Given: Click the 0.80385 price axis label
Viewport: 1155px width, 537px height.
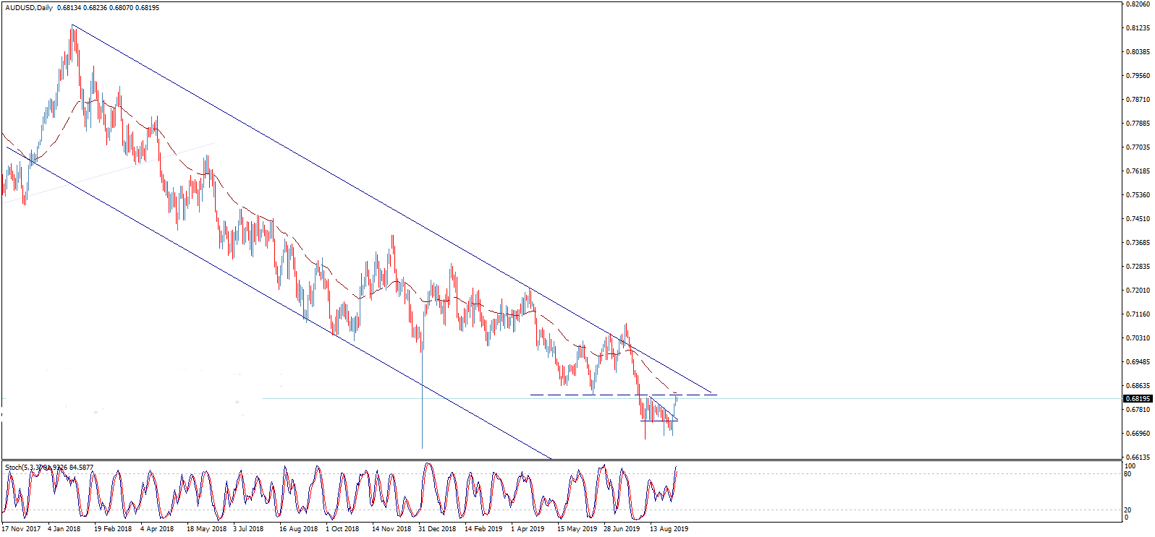Looking at the screenshot, I should [1138, 52].
